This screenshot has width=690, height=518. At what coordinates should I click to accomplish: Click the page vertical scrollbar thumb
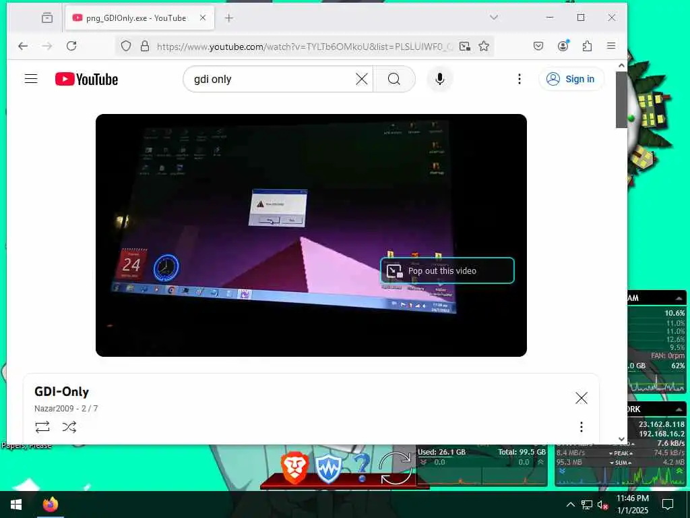click(621, 100)
